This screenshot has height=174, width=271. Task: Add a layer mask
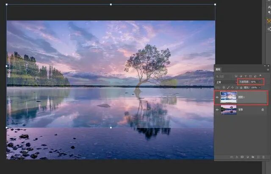[x=242, y=157]
